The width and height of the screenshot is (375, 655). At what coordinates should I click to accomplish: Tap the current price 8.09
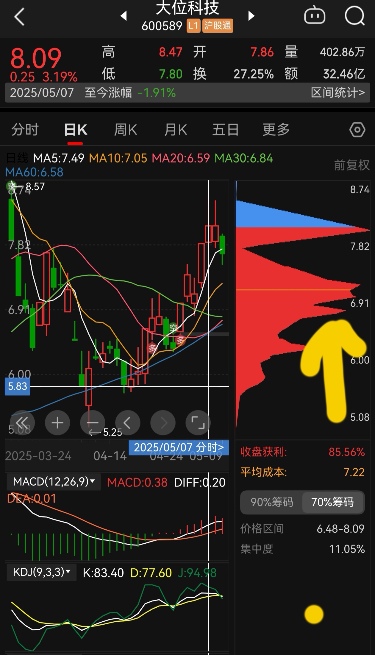pyautogui.click(x=36, y=58)
